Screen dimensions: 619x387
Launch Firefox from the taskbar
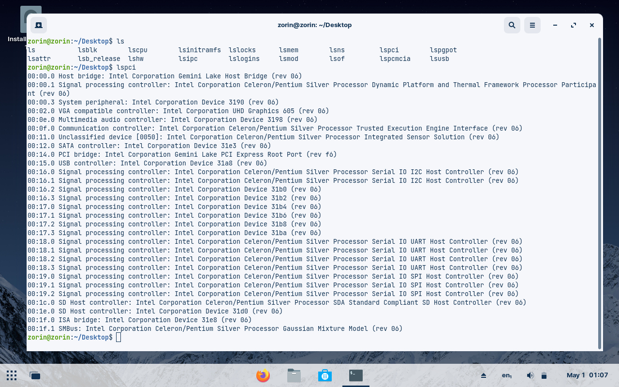(263, 375)
